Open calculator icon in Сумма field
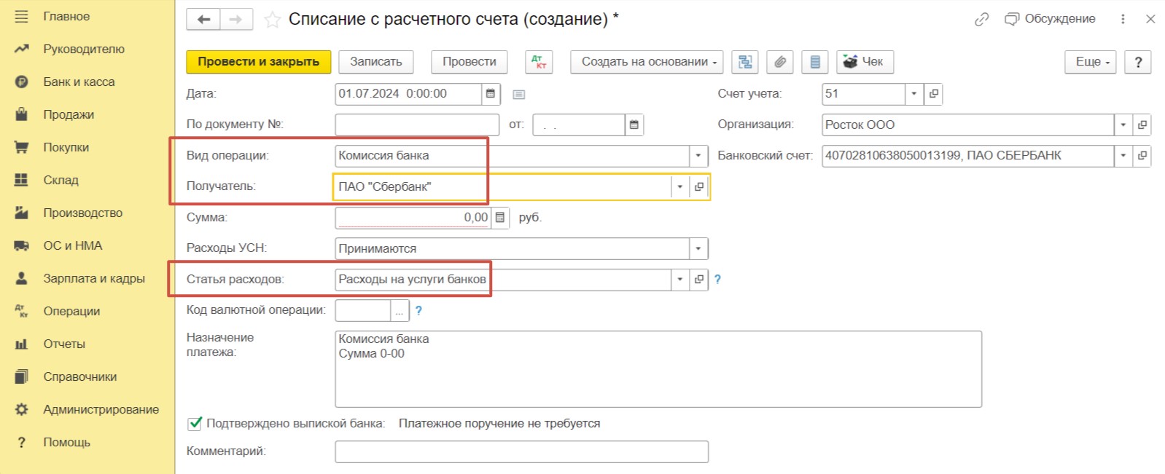The height and width of the screenshot is (474, 1165). 500,218
